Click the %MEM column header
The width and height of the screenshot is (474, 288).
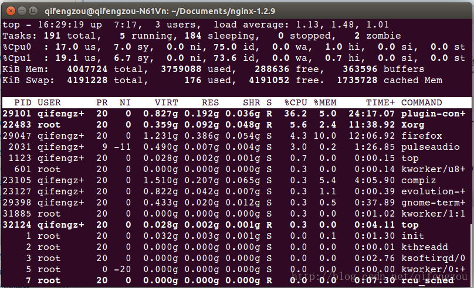(x=325, y=103)
